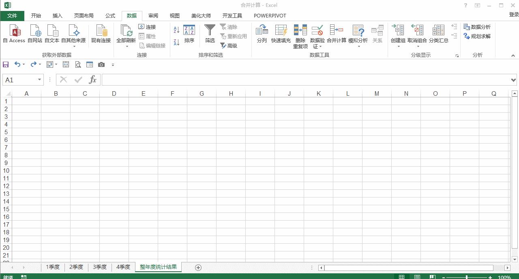Open the POWERPIVOT tab
Viewport: 519px width, 279px height.
[x=270, y=15]
